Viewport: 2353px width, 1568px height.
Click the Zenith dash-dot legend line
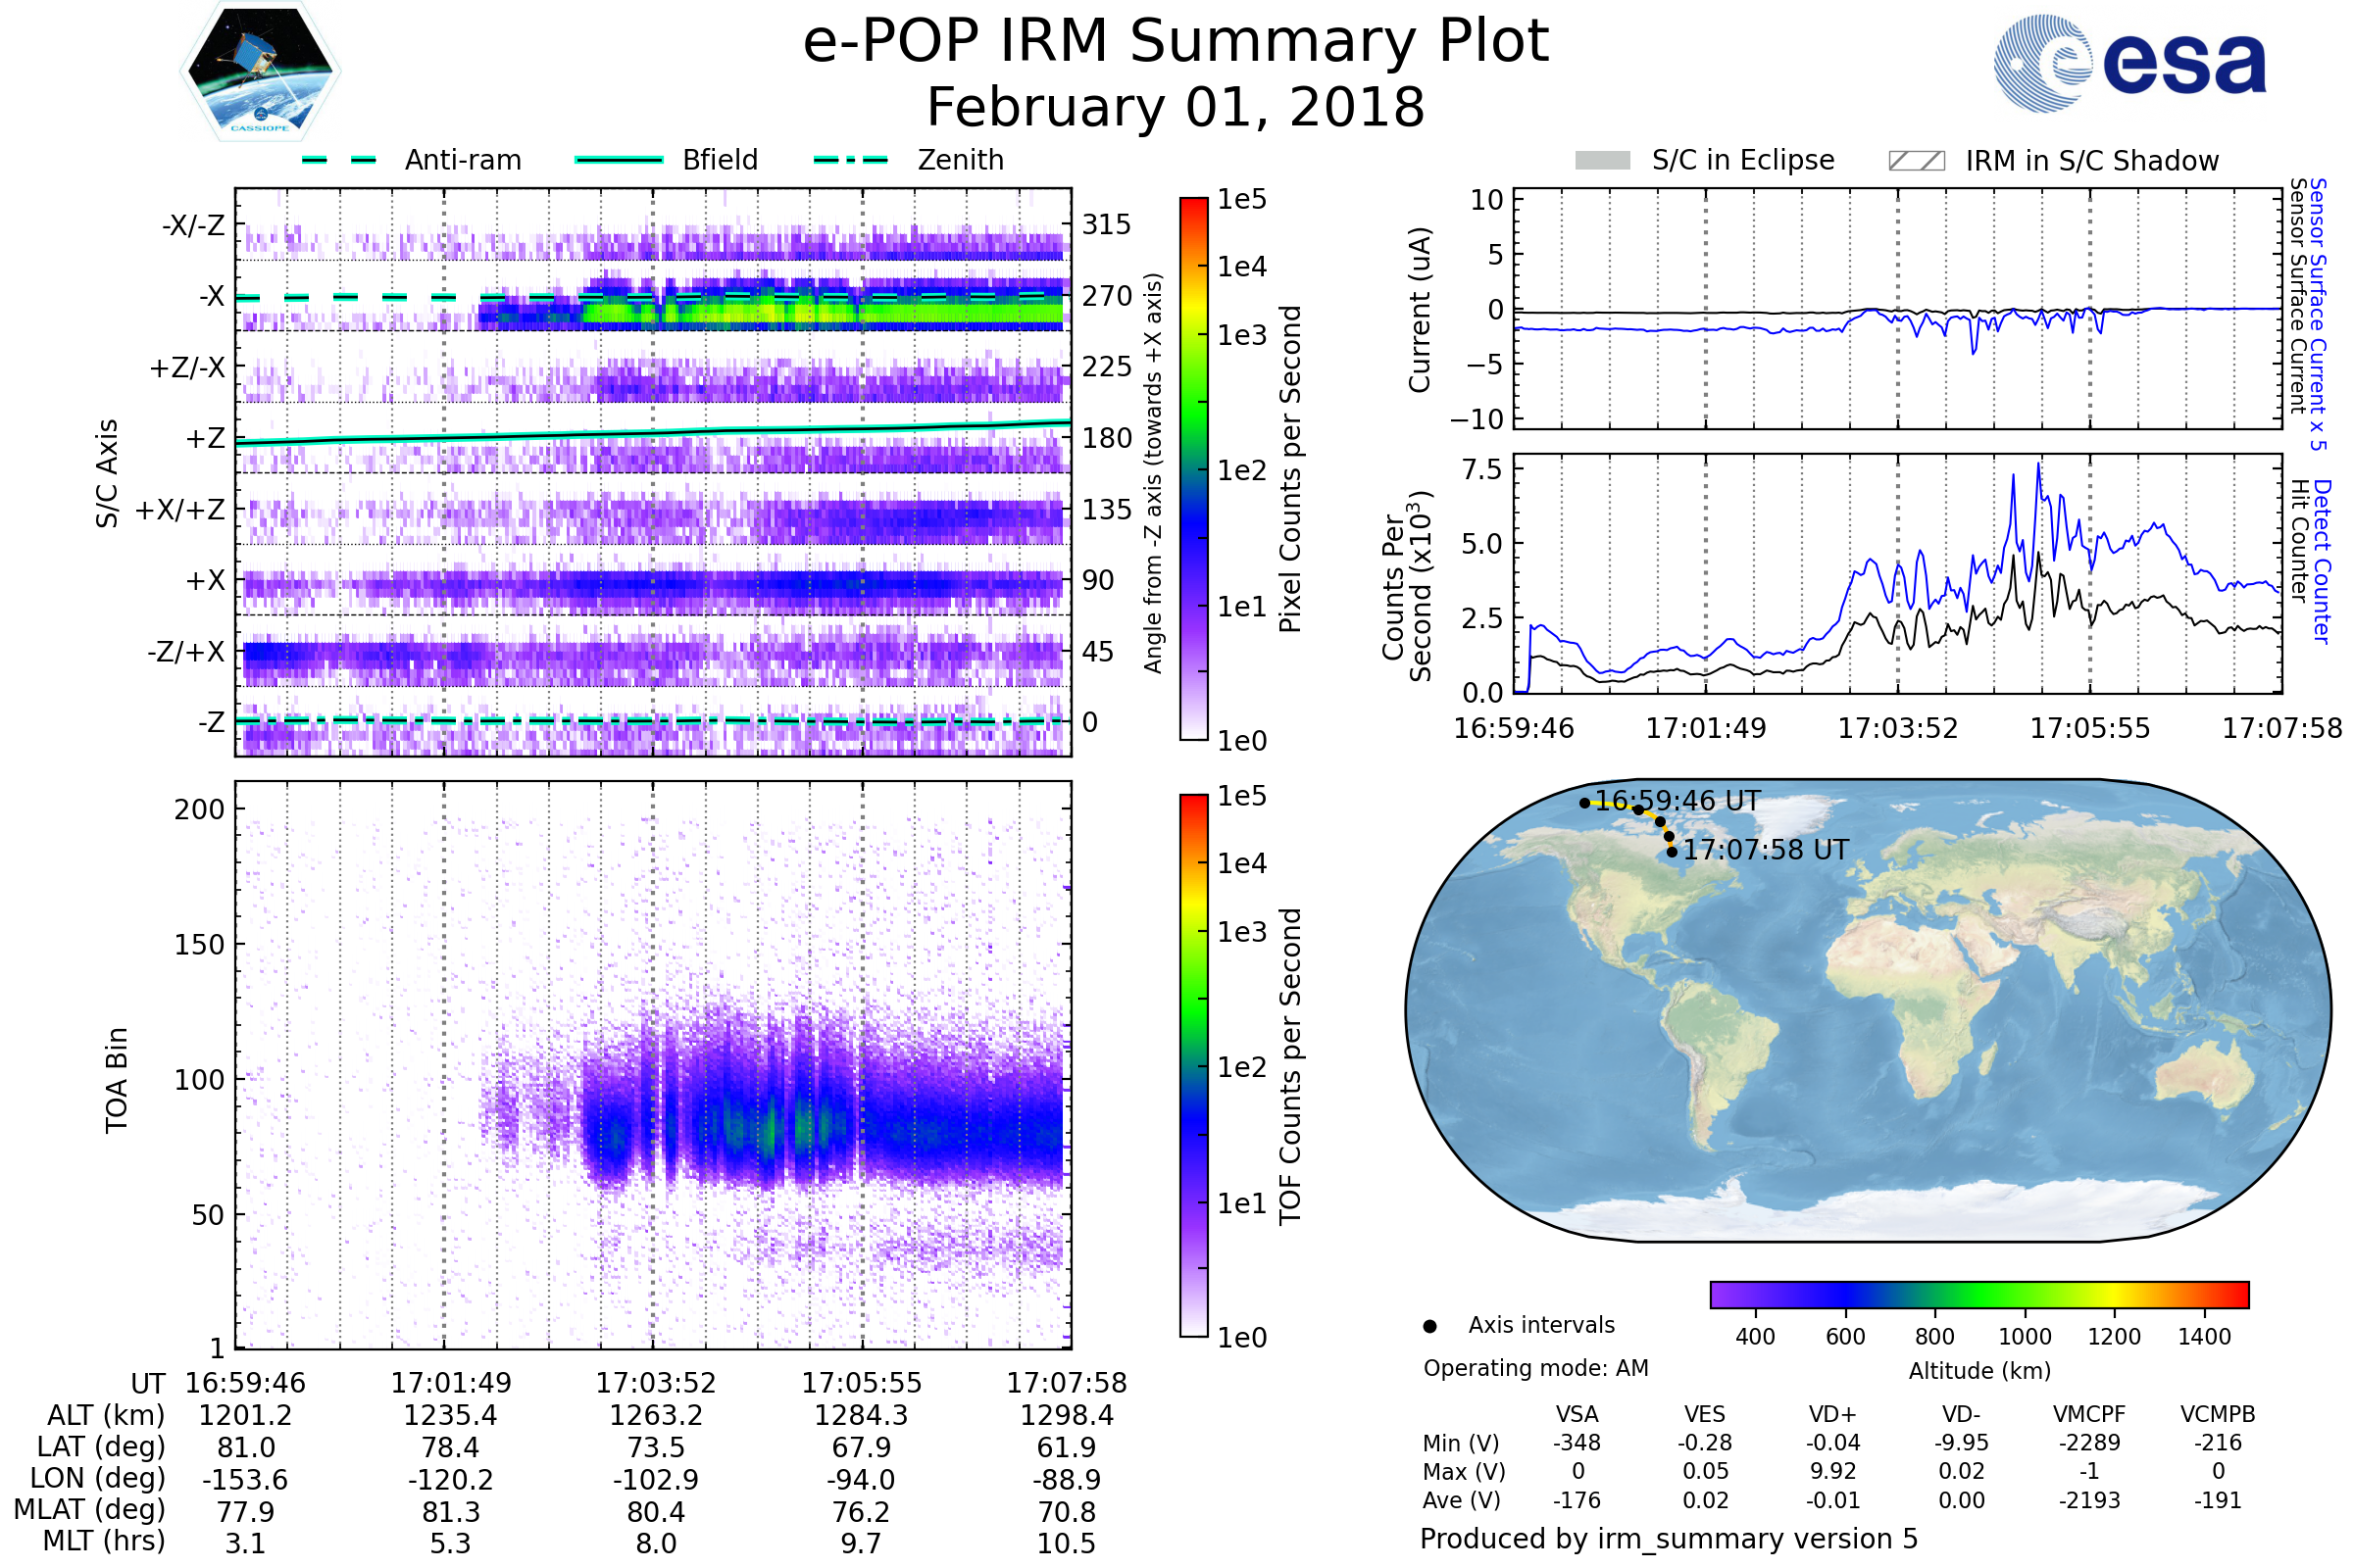tap(850, 160)
